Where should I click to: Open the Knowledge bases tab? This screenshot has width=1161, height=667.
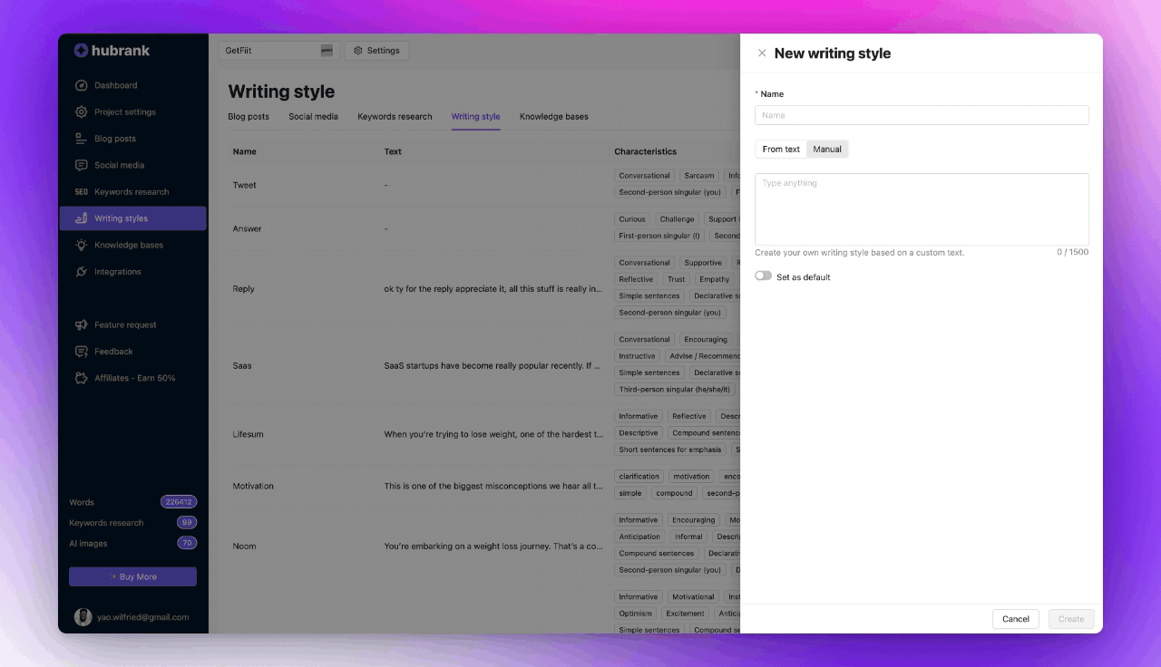tap(553, 117)
